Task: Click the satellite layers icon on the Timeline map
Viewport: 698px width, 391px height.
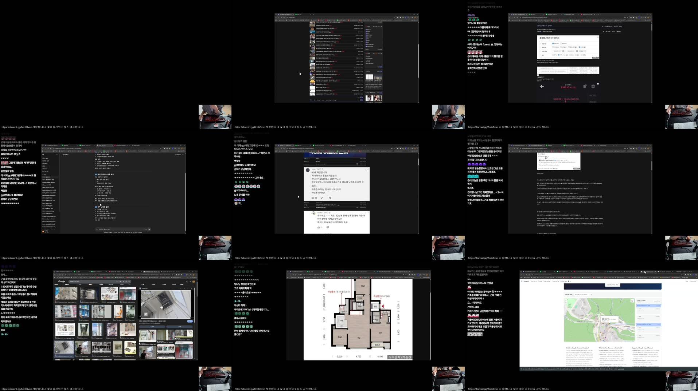Action: coord(632,301)
